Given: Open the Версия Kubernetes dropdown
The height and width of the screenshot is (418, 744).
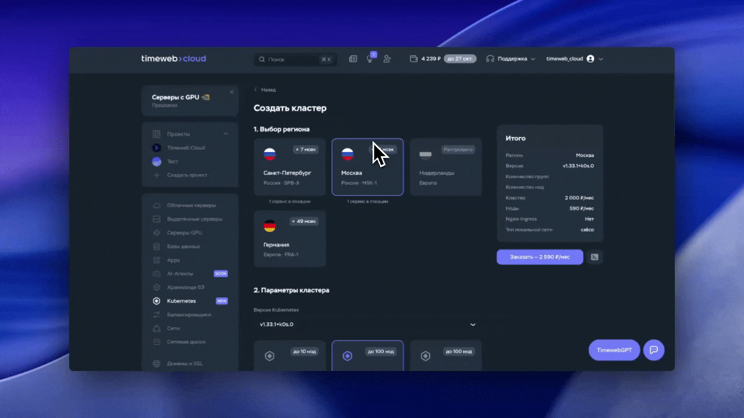Looking at the screenshot, I should [x=367, y=324].
